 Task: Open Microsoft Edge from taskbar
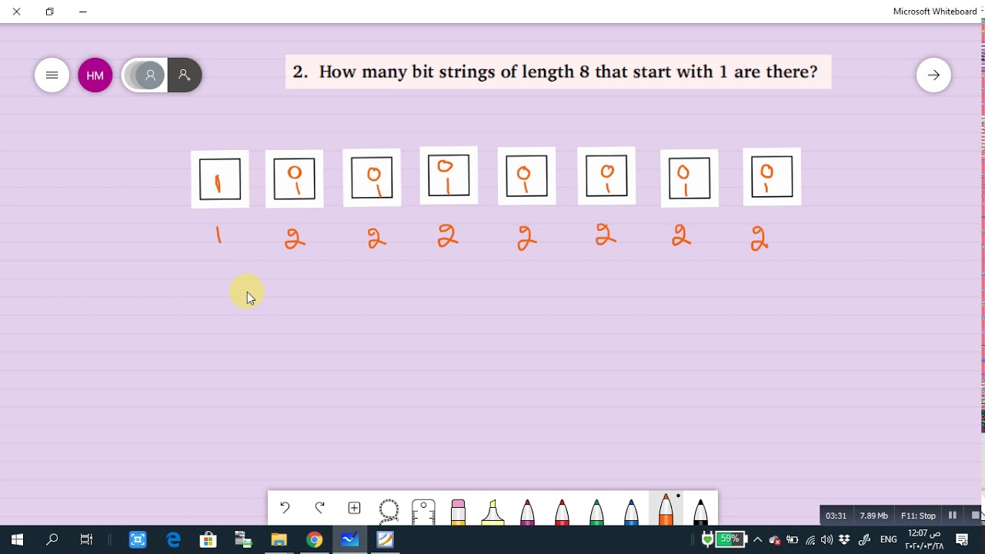click(173, 540)
